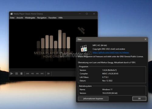
Task: Confirm the Über dialog with OK
Action: tap(139, 99)
